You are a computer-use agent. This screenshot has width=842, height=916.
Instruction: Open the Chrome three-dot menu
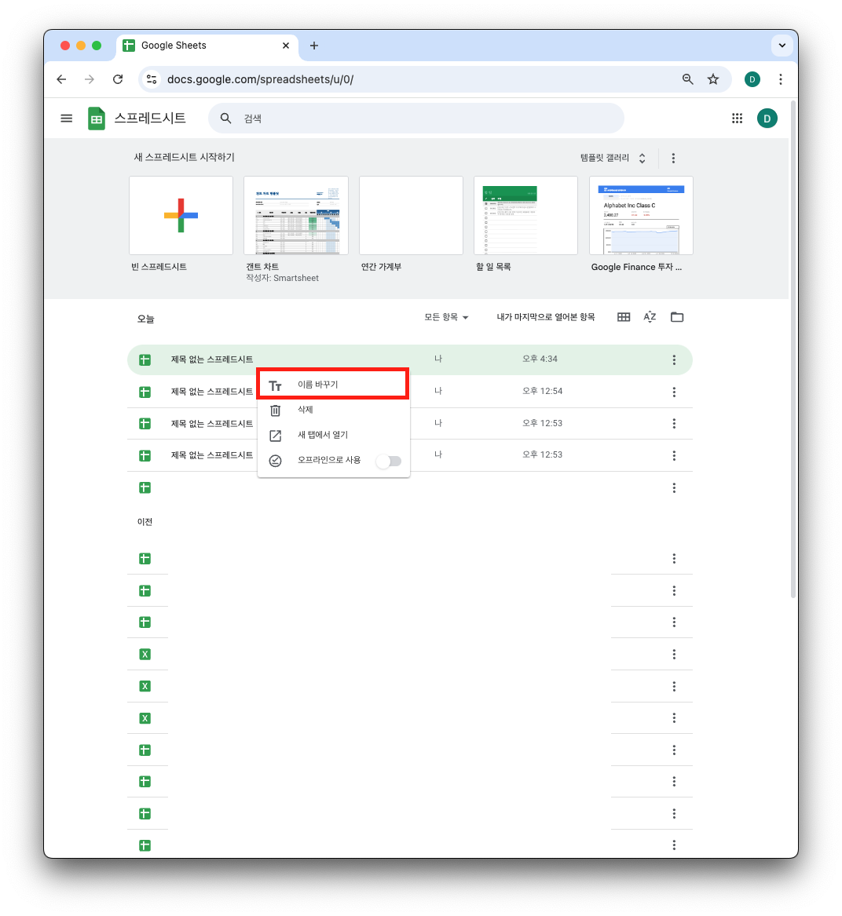tap(781, 79)
